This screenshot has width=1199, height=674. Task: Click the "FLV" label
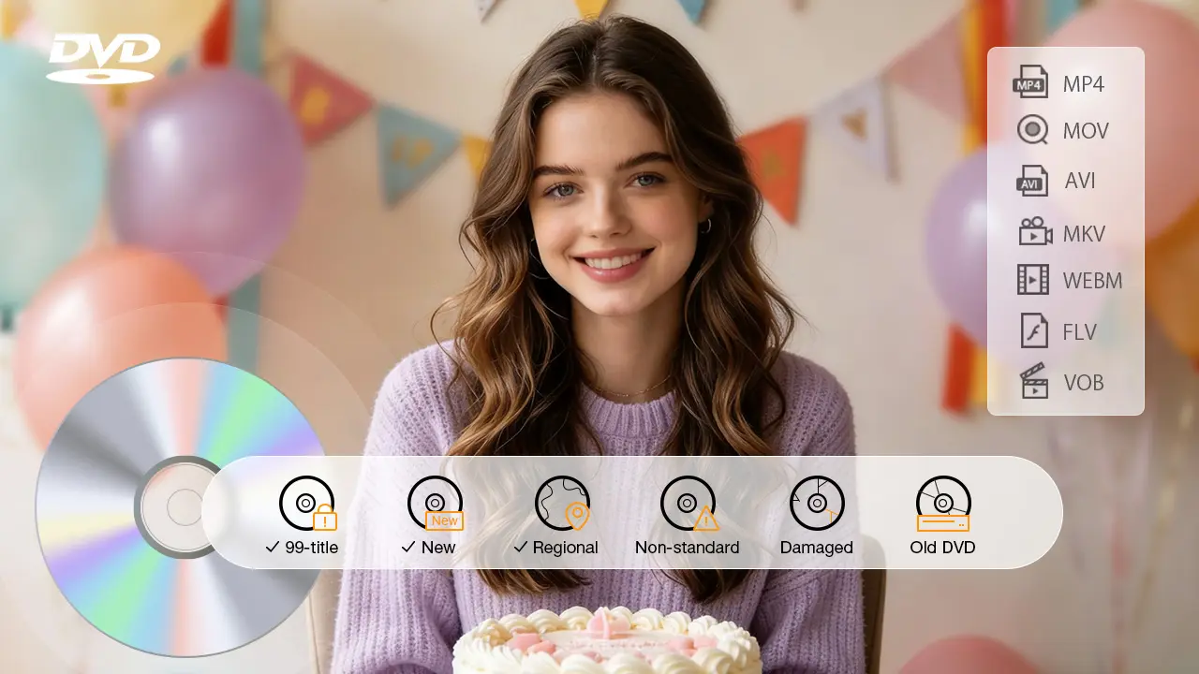pos(1079,332)
